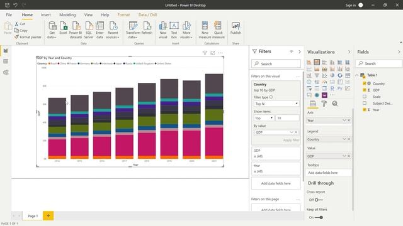The width and height of the screenshot is (403, 226).
Task: Pick the 100% stacked column chart visualization
Action: click(x=348, y=62)
